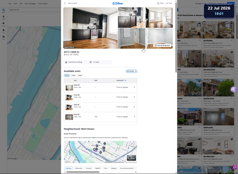Open the Share icon in the listing header
238x174 pixels.
pyautogui.click(x=158, y=3)
